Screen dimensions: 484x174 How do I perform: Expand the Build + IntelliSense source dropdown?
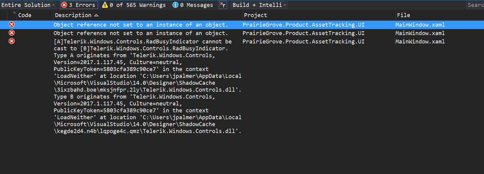[259, 5]
